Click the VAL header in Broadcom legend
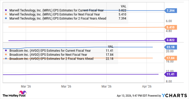Viewport: 189px width, 99px height. coord(111,47)
